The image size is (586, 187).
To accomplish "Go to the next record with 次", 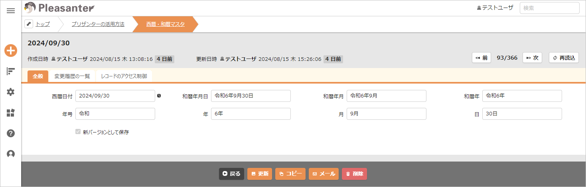I will (x=532, y=58).
